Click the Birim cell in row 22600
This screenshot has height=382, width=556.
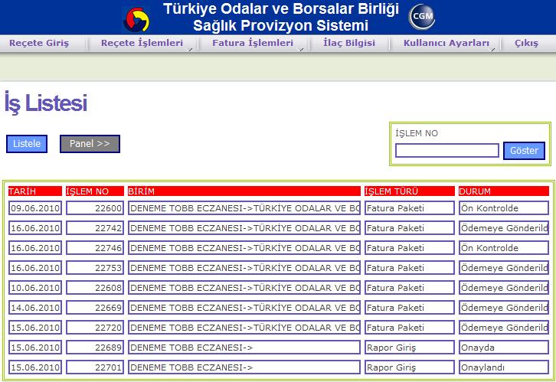(244, 208)
